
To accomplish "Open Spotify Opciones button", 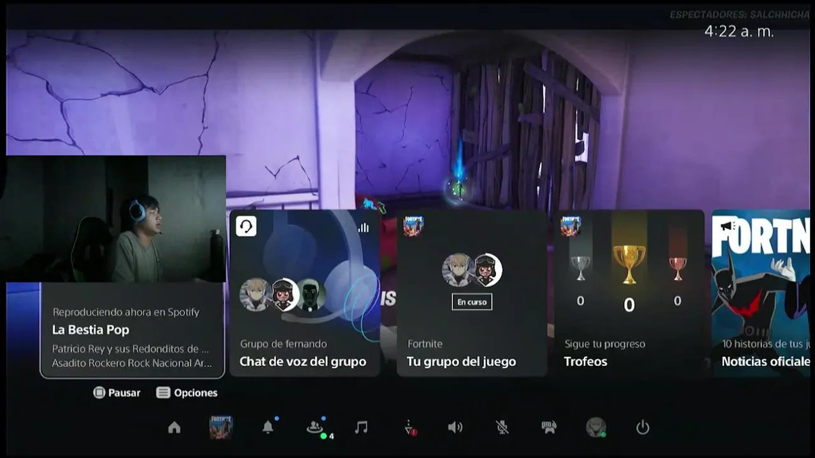I will point(187,392).
